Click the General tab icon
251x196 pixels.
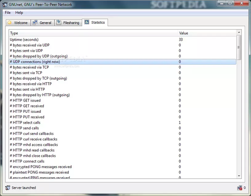click(35, 22)
